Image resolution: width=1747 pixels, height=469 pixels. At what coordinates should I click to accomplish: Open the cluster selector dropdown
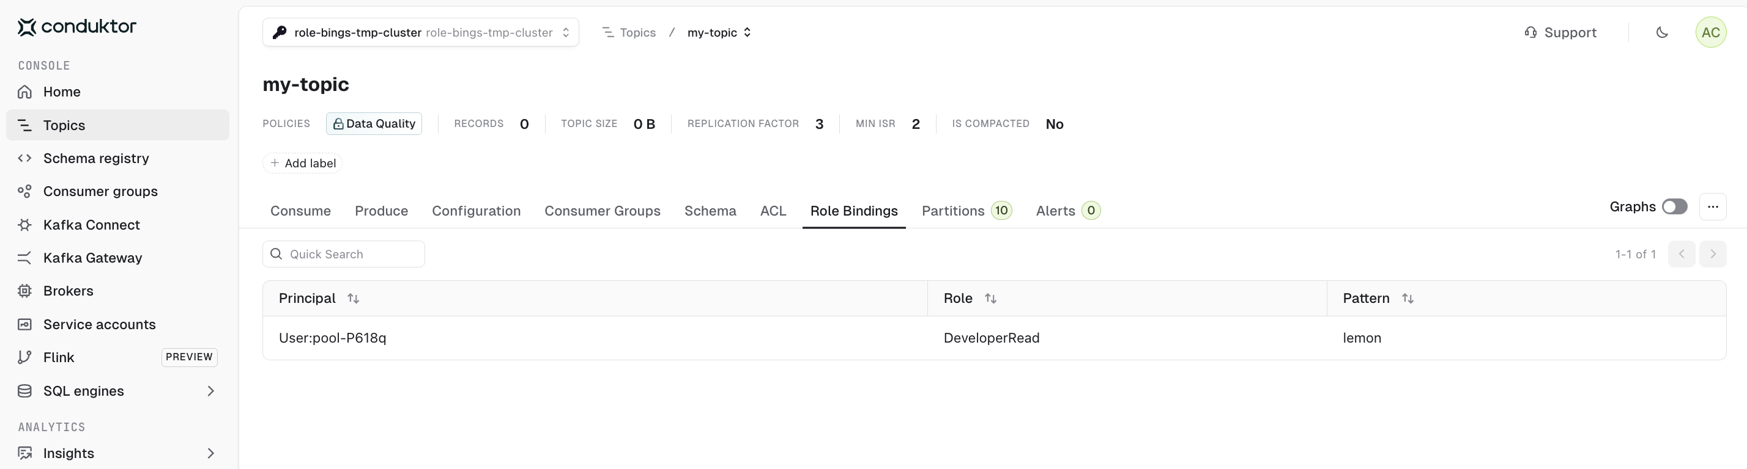tap(420, 32)
